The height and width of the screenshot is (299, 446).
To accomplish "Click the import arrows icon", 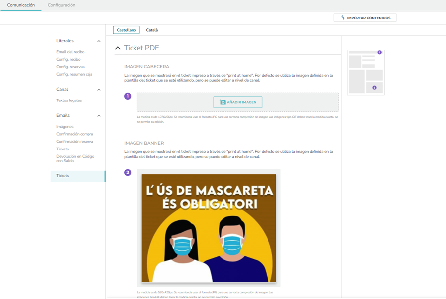I will 343,18.
